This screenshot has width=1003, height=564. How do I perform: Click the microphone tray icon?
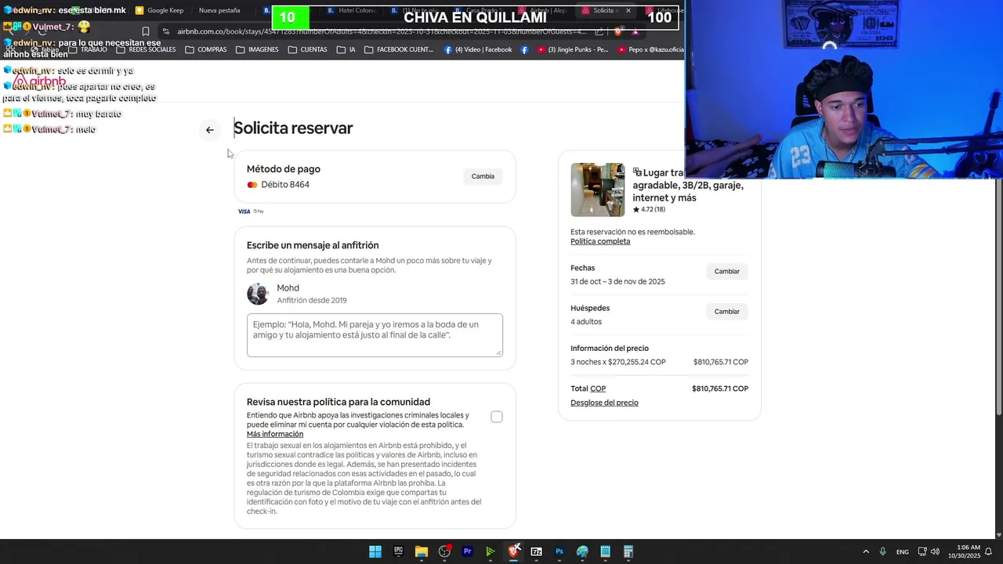883,551
